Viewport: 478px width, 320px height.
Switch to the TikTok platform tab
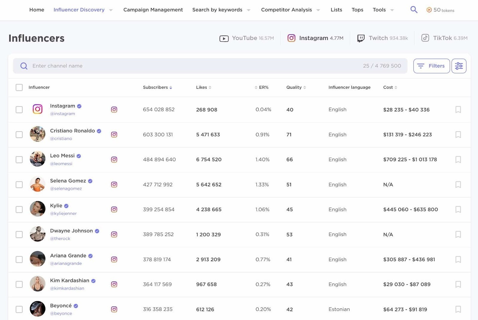pyautogui.click(x=444, y=38)
